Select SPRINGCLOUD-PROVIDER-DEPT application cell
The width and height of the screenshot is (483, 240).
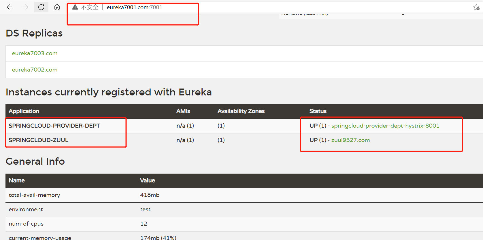pyautogui.click(x=54, y=126)
